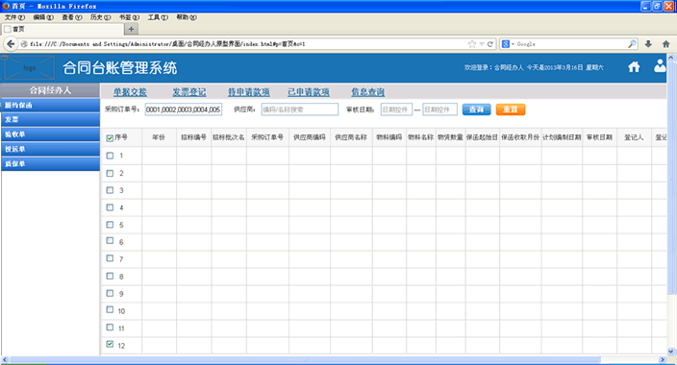Open the 书签 menu
This screenshot has width=677, height=365.
(129, 17)
